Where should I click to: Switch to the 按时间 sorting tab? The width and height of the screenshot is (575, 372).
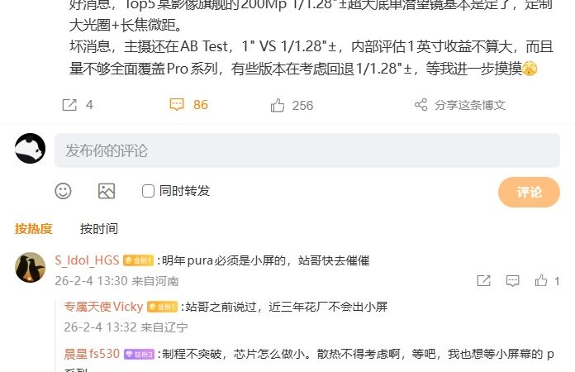click(99, 228)
